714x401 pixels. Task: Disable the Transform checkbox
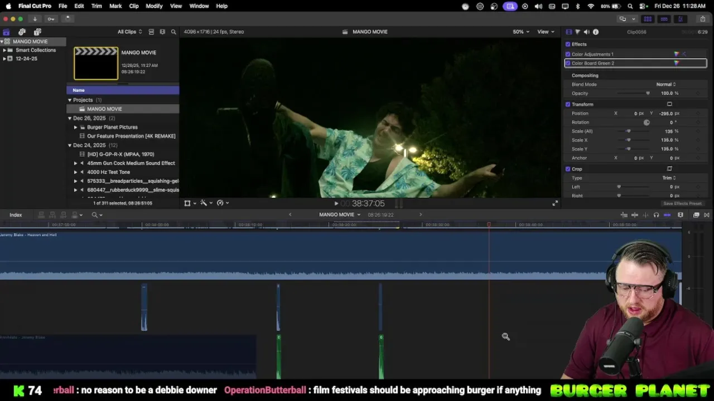(x=568, y=104)
